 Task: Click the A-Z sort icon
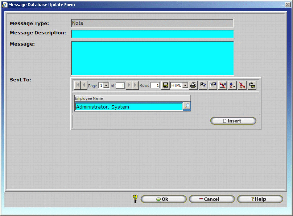[232, 85]
